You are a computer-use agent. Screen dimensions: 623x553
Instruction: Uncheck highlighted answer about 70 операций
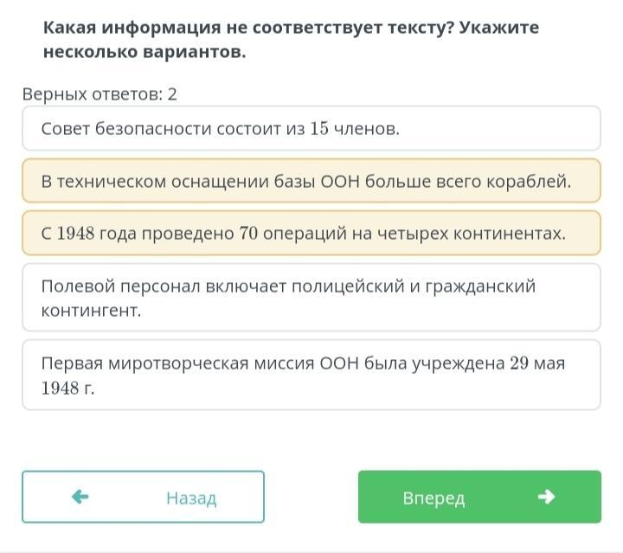(311, 233)
